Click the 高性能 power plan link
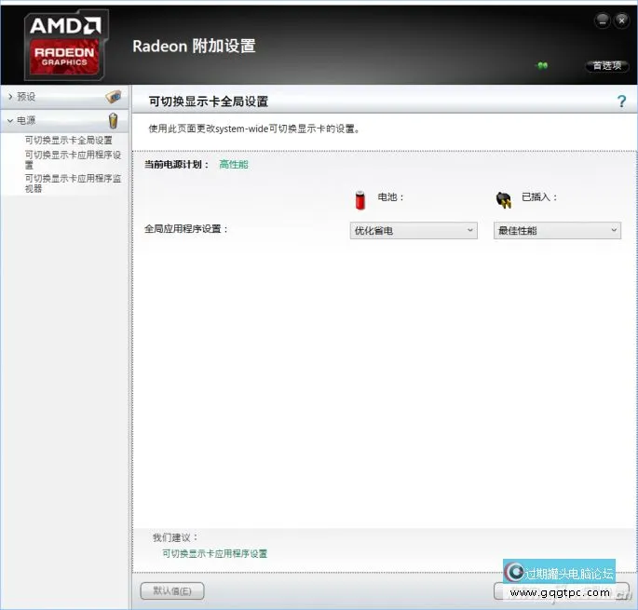638x610 pixels. (x=234, y=165)
